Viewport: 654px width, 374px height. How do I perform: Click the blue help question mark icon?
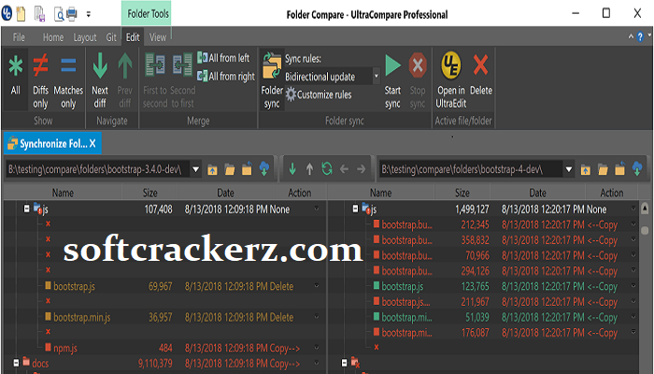pyautogui.click(x=640, y=37)
